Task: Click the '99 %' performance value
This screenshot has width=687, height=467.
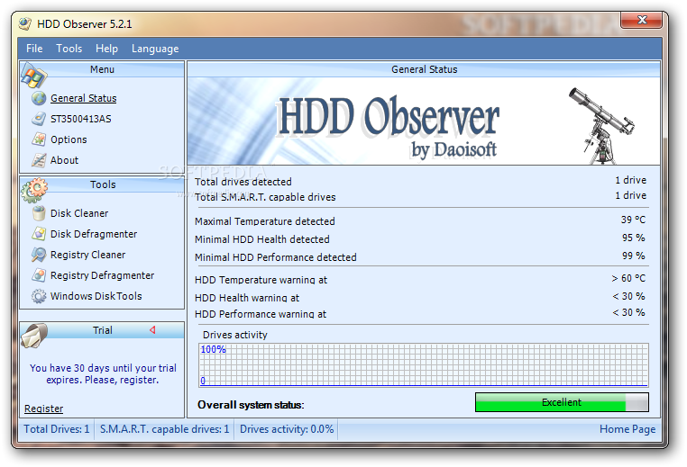Action: 634,256
